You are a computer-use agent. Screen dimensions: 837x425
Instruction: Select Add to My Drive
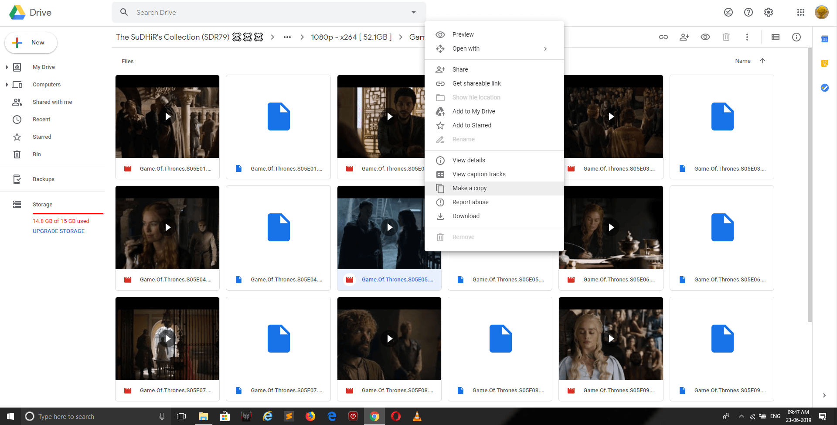pos(494,111)
